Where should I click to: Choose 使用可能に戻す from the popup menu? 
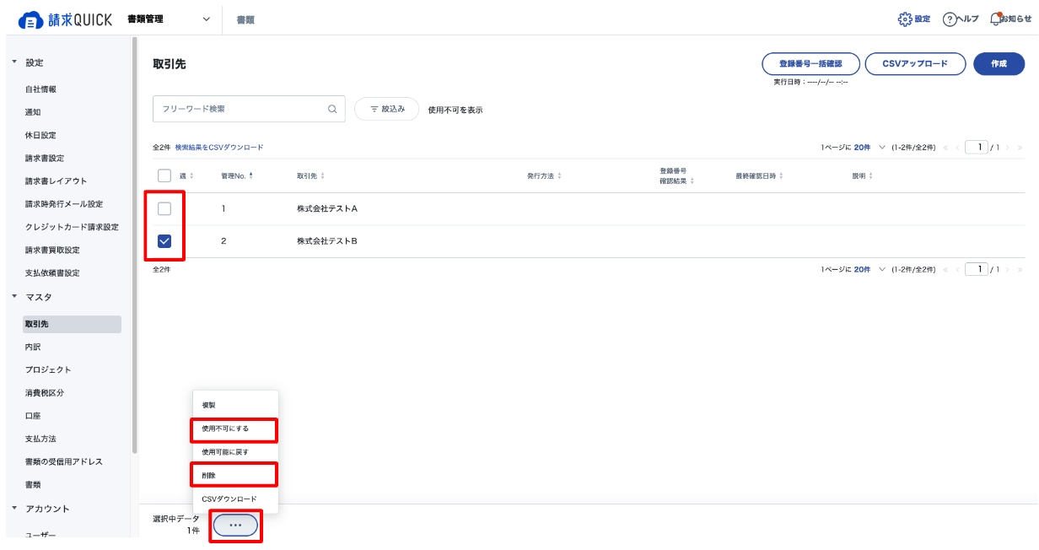[235, 452]
